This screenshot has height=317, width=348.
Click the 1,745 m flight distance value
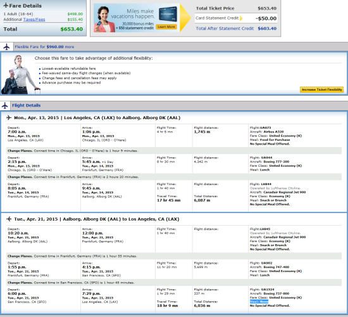202,132
